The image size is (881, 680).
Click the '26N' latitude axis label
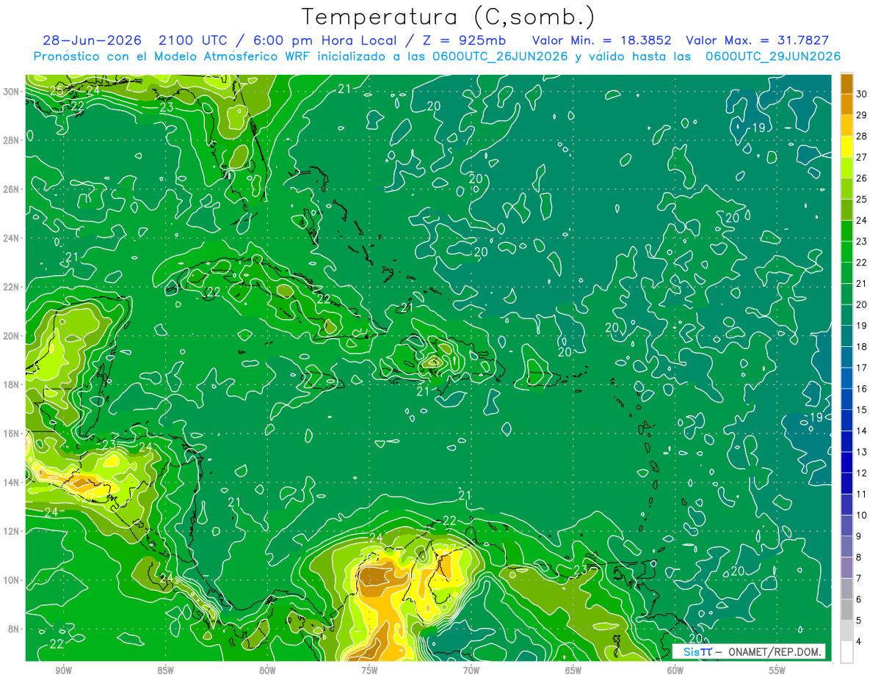[12, 189]
